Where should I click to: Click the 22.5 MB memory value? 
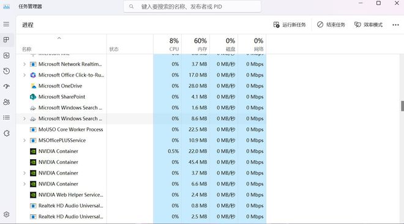pyautogui.click(x=198, y=130)
